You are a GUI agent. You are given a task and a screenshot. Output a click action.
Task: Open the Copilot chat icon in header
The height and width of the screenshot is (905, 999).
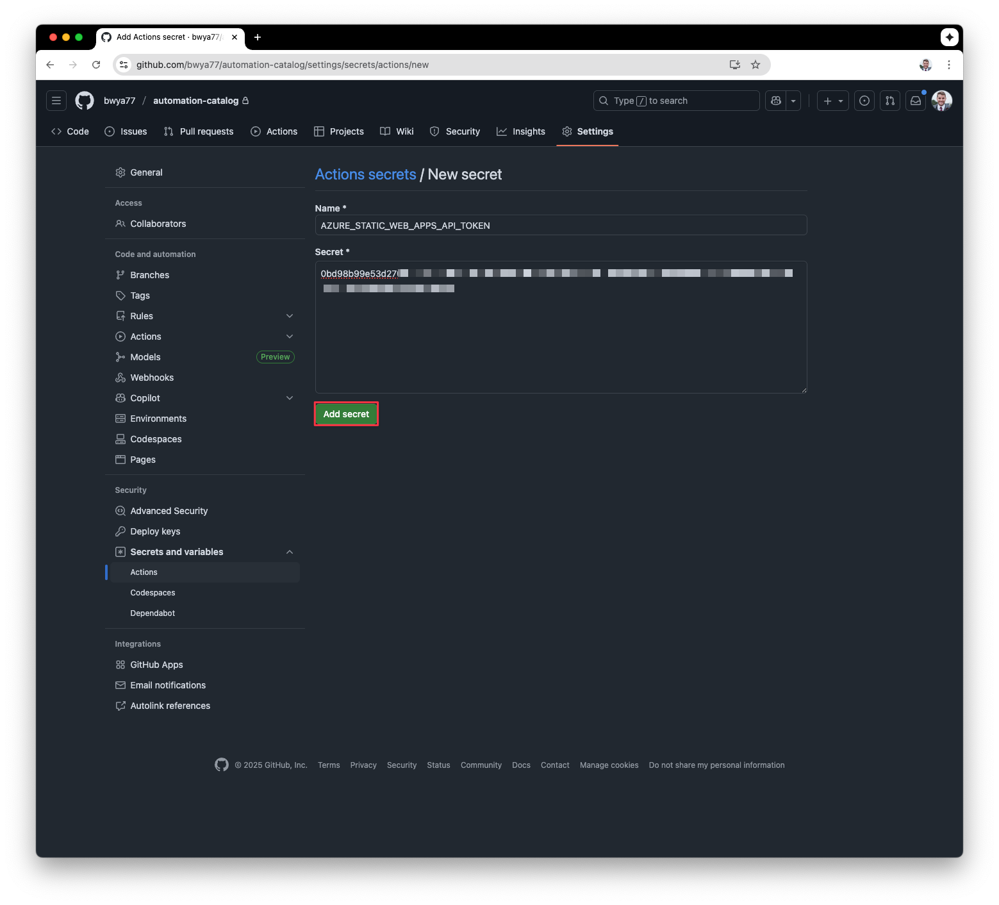click(x=776, y=101)
